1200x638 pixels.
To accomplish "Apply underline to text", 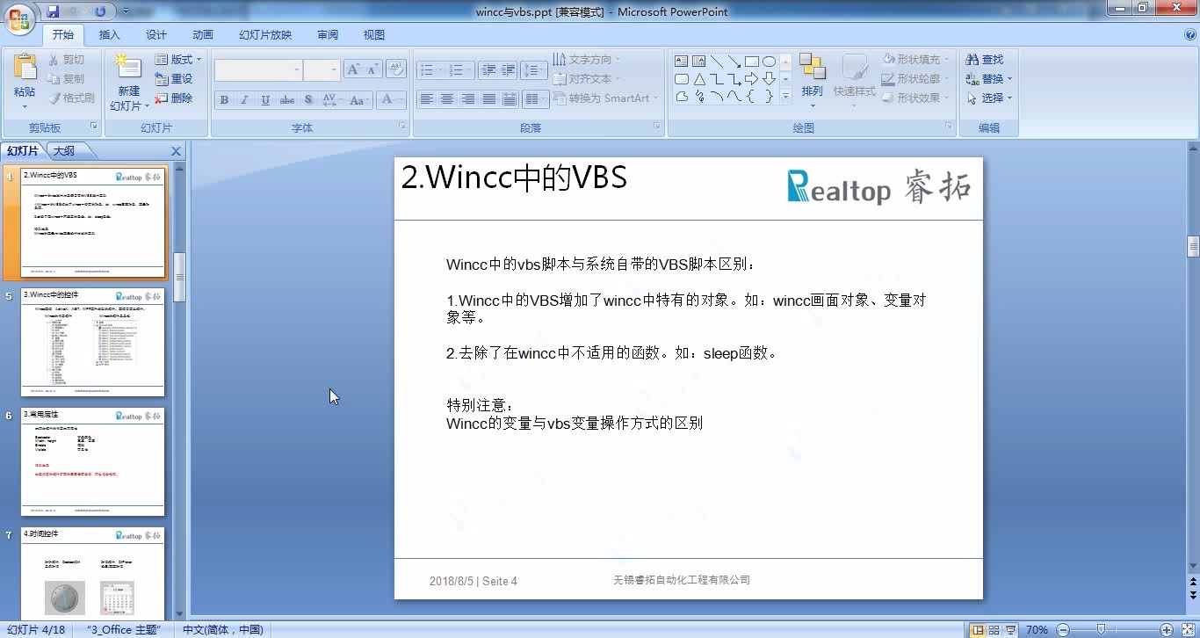I will 265,99.
